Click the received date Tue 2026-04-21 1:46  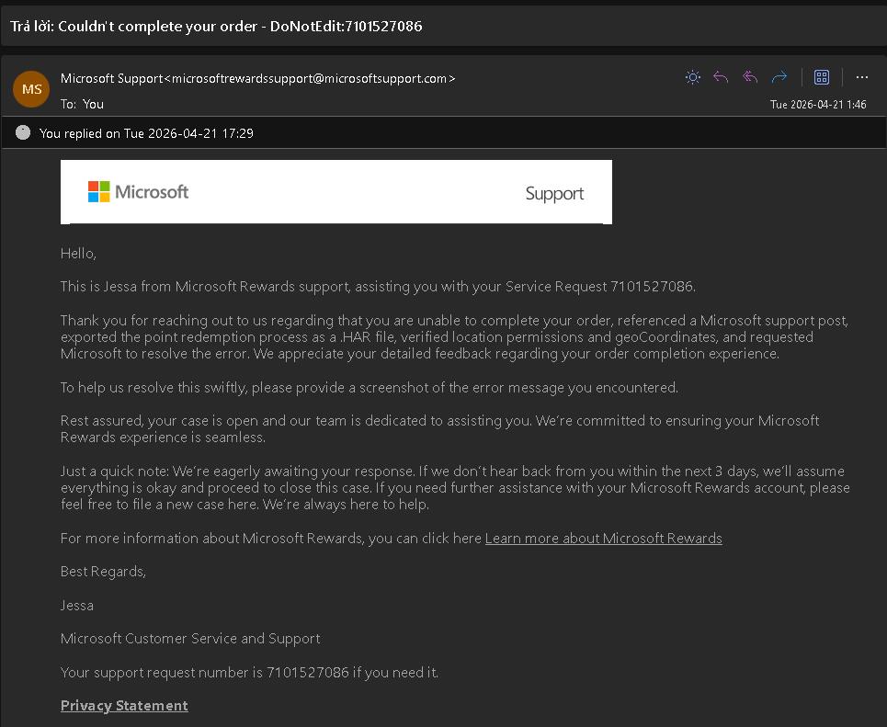point(818,105)
